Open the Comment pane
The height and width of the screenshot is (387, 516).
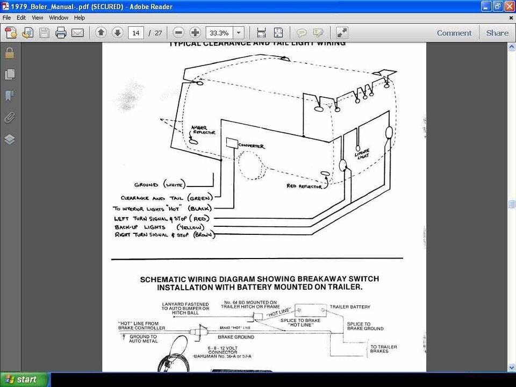tap(454, 33)
